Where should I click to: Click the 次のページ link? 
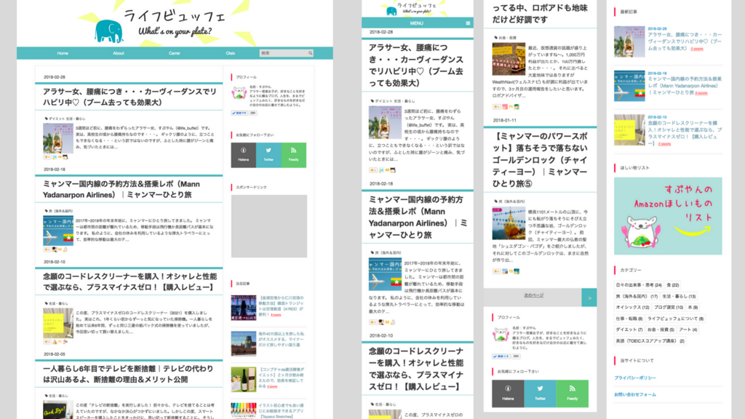point(533,295)
